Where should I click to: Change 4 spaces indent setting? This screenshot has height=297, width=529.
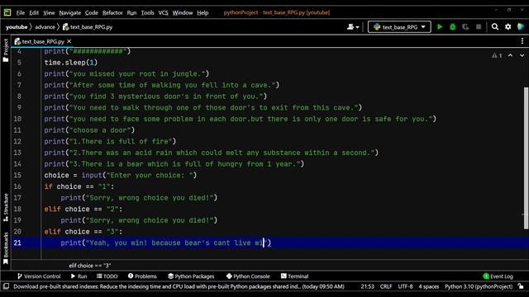point(429,286)
